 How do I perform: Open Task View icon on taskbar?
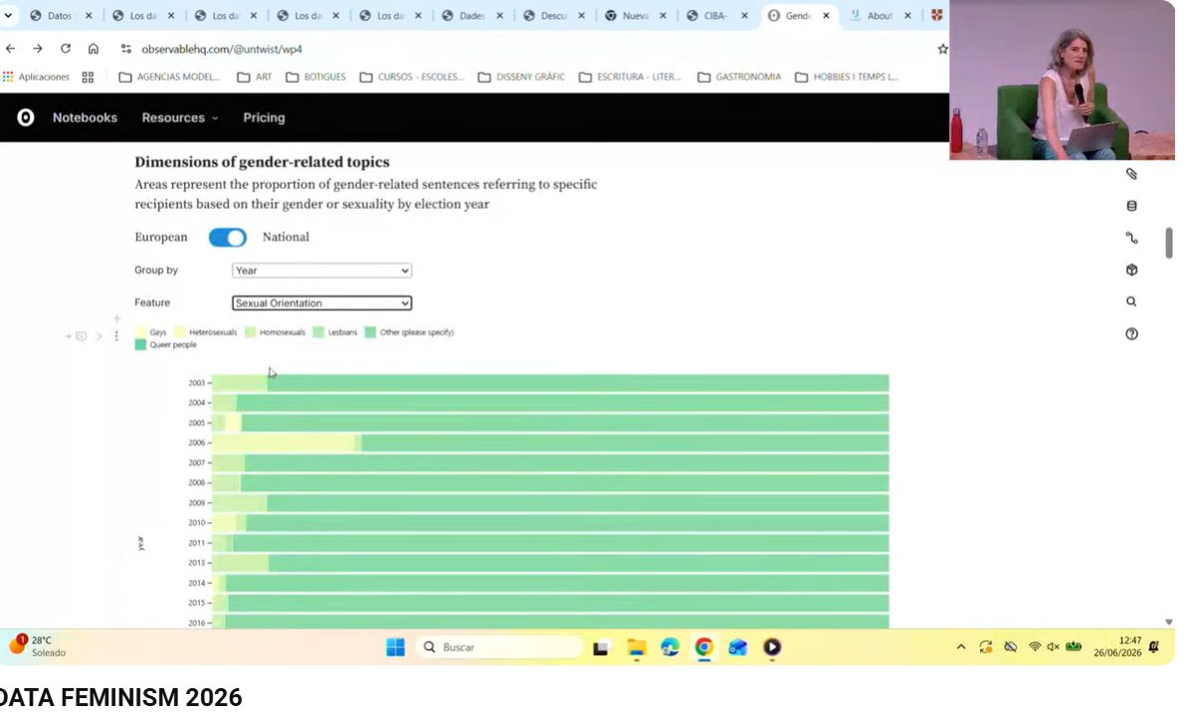tap(601, 648)
